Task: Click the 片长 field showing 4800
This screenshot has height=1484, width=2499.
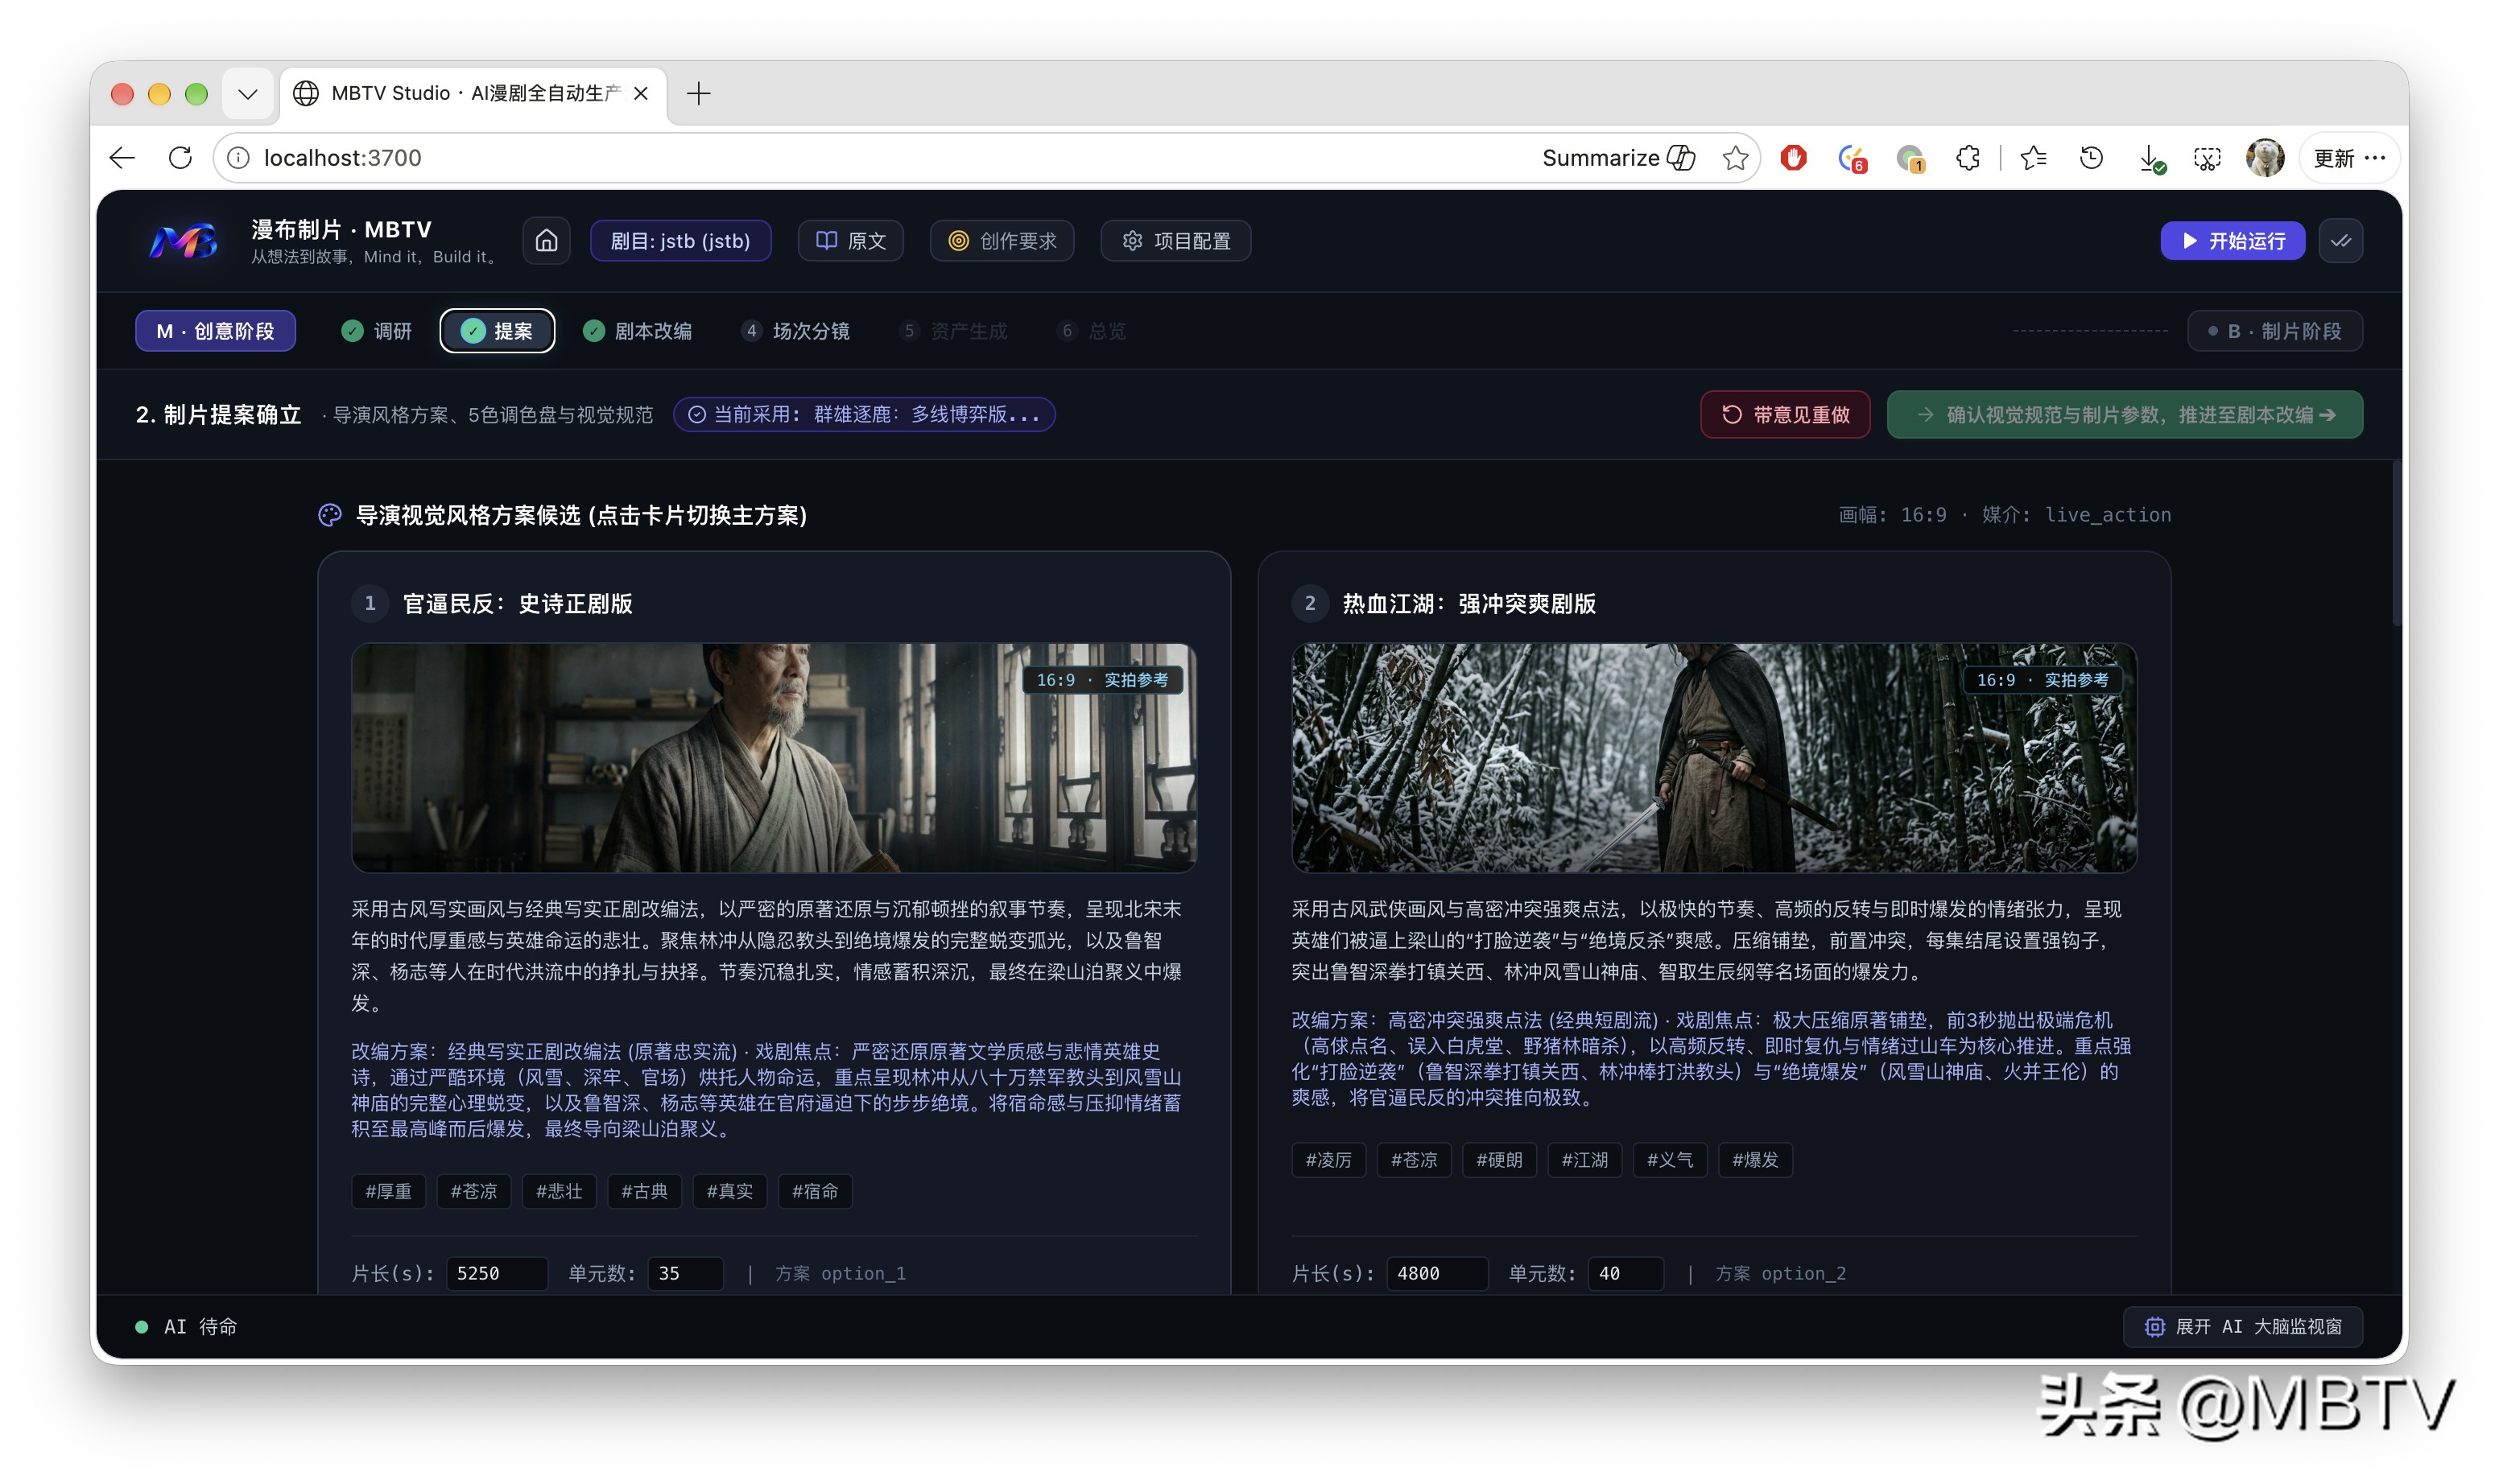Action: [x=1438, y=1273]
